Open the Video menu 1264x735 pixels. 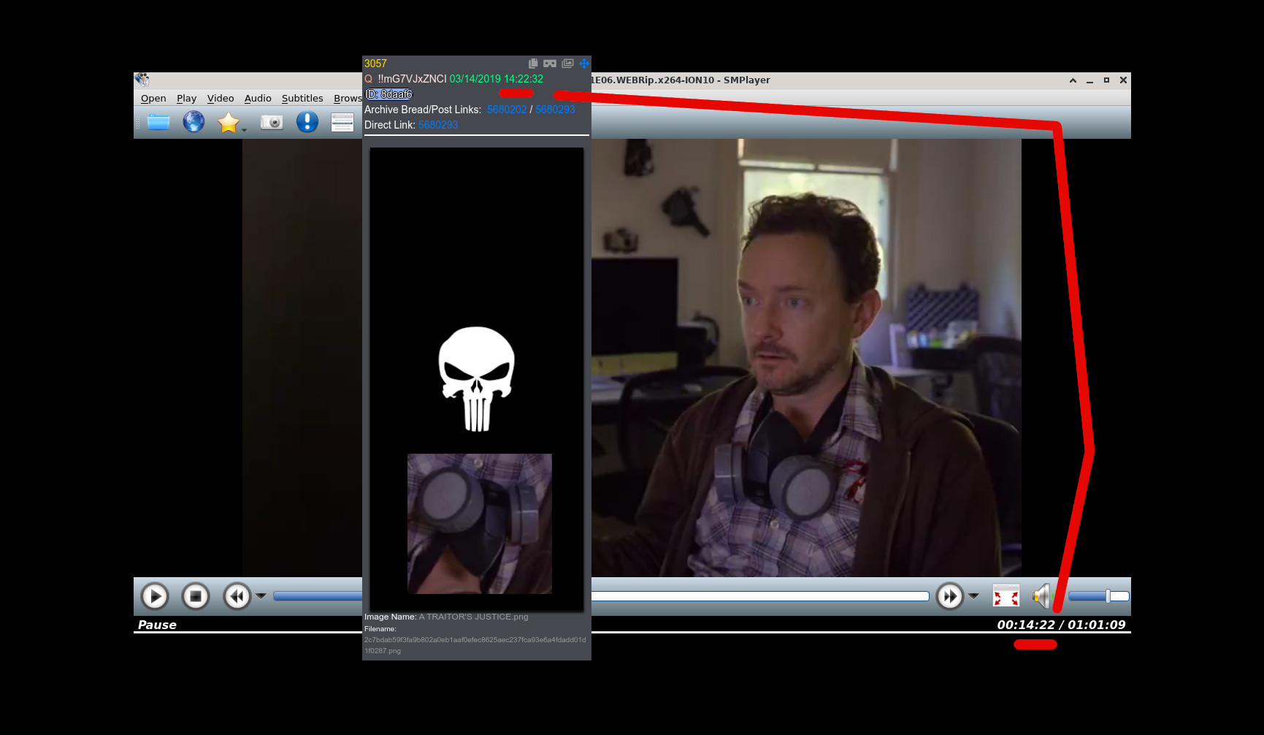[x=220, y=99]
